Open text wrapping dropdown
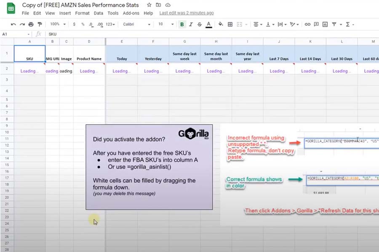Screen dimensions: 379x252 click(x=282, y=24)
